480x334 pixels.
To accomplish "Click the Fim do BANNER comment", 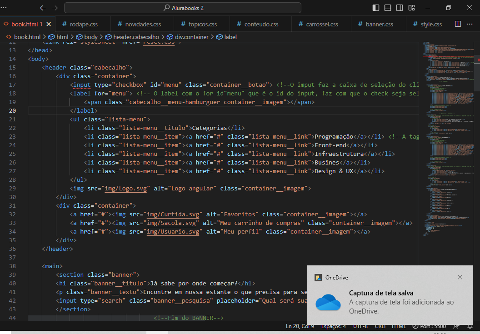I will 189,318.
